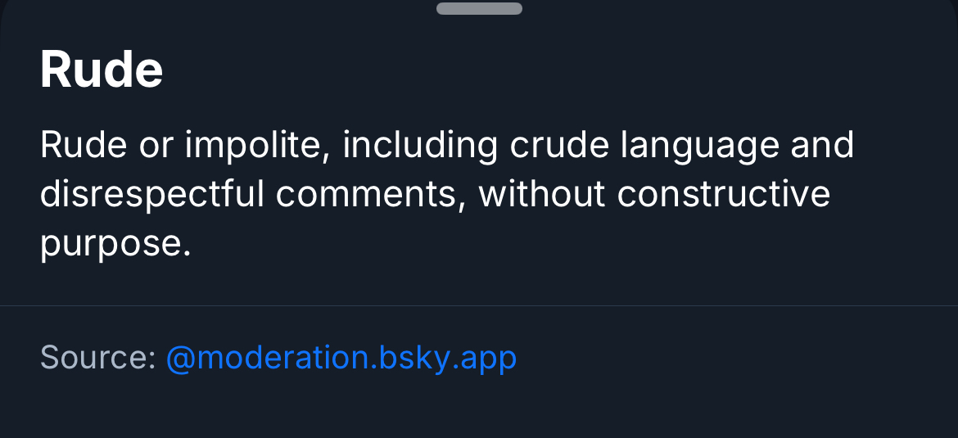Click the label description paragraph
The image size is (958, 438).
[447, 195]
